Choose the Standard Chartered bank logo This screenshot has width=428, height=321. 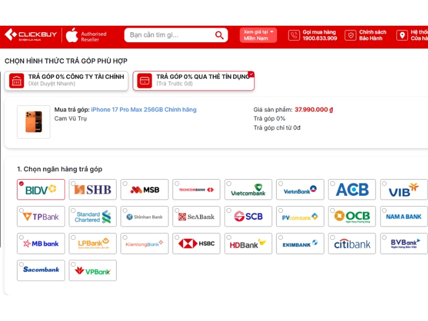(x=93, y=217)
